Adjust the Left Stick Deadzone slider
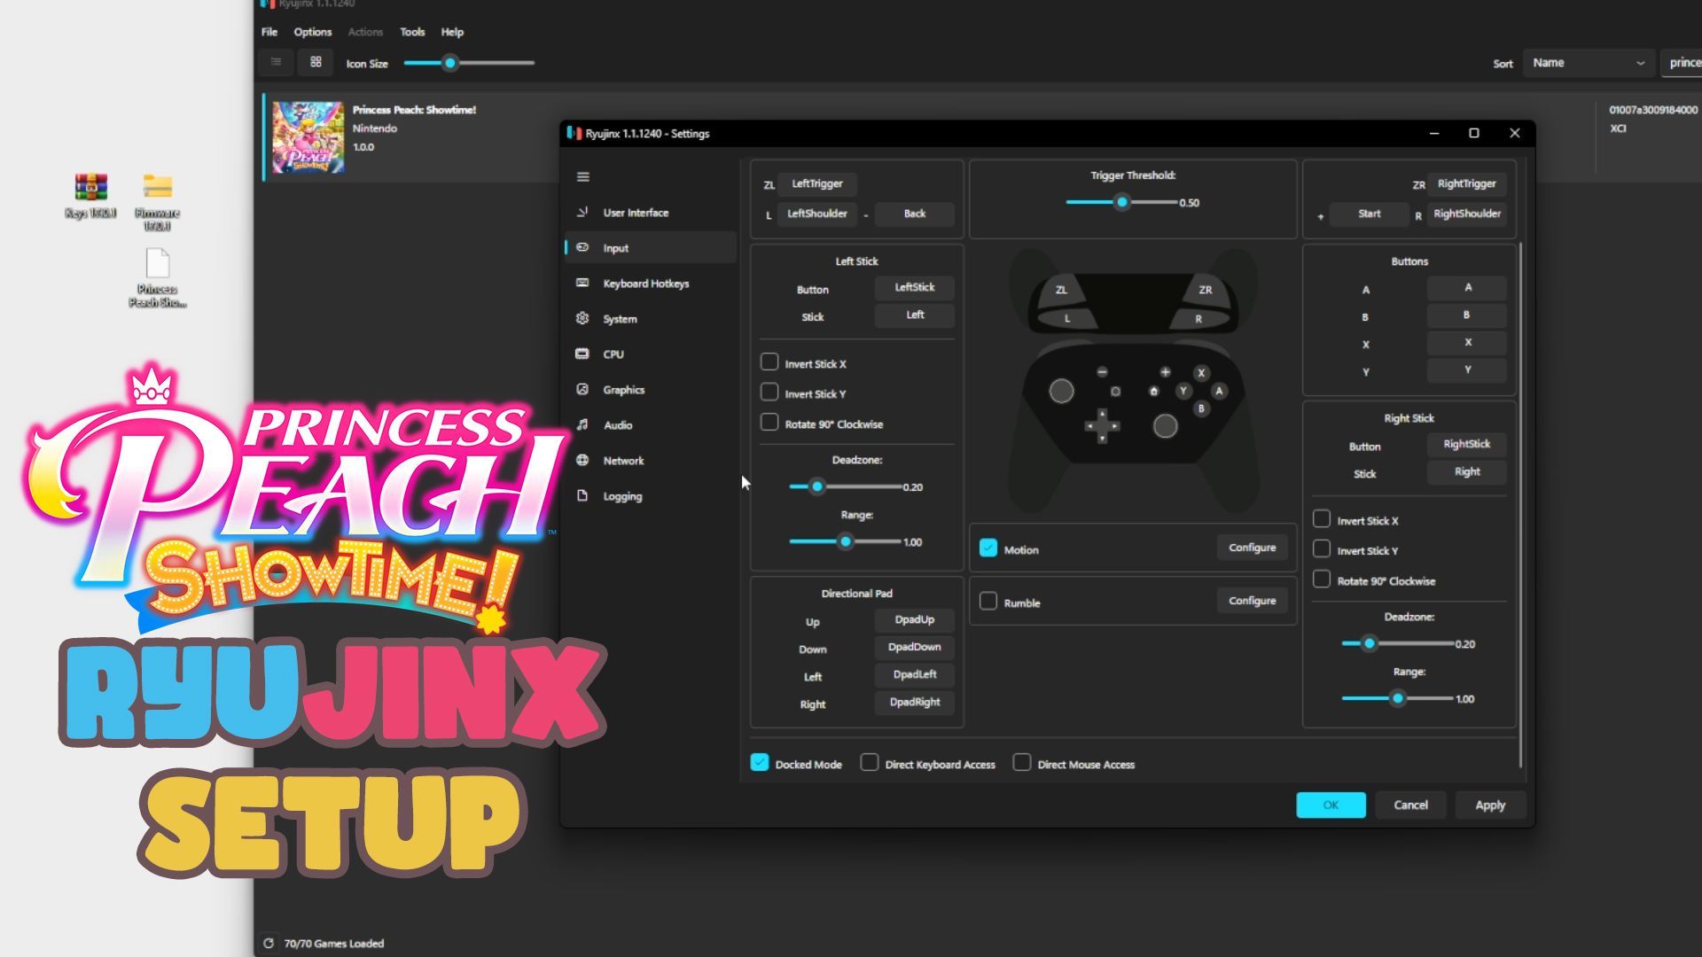The height and width of the screenshot is (957, 1702). click(x=845, y=486)
